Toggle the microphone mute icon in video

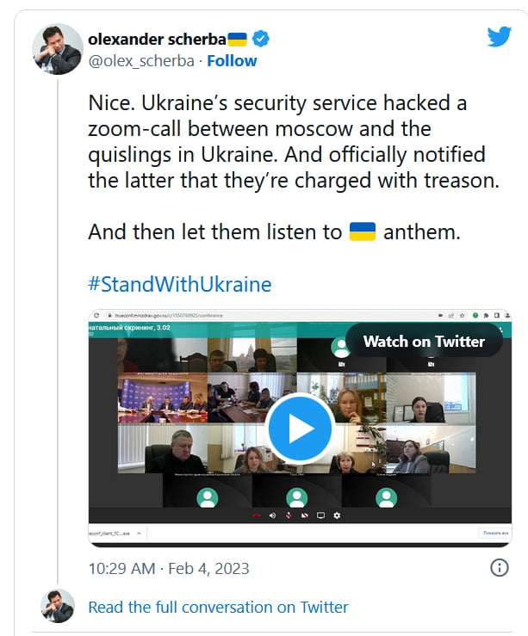tap(288, 516)
